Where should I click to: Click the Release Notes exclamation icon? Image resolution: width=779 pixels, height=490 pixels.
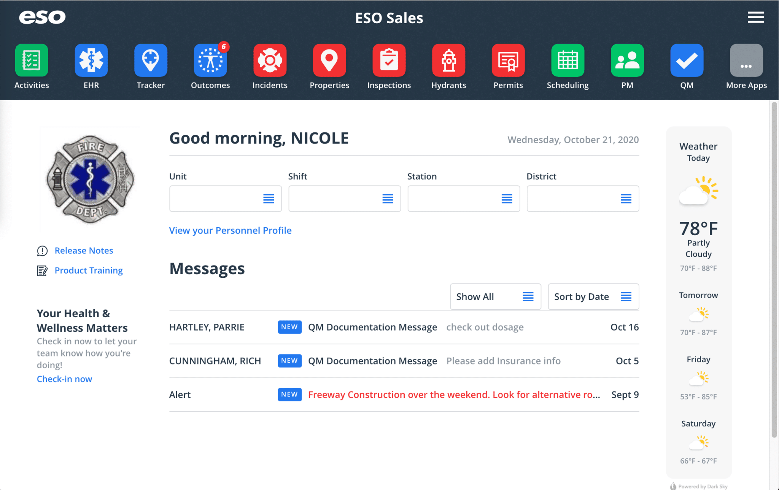click(42, 251)
